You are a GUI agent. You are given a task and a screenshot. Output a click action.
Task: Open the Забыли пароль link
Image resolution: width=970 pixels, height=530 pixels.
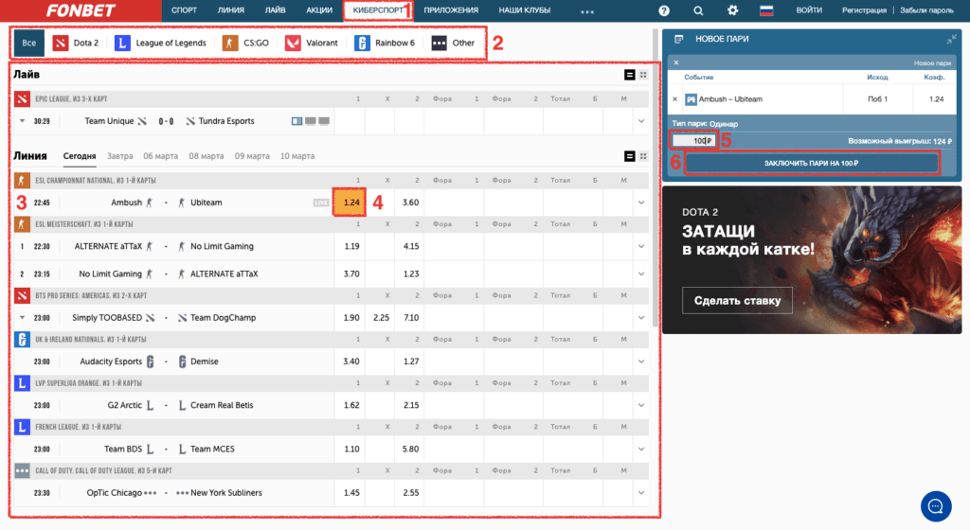click(x=926, y=10)
